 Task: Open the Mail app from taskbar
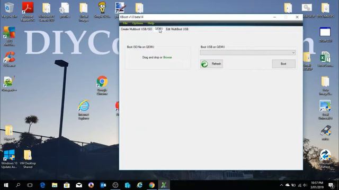79,185
